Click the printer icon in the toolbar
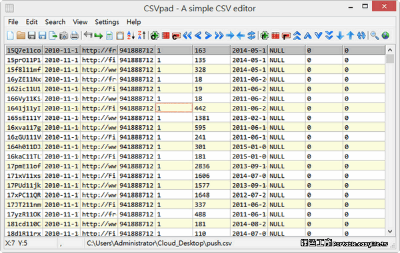The width and height of the screenshot is (400, 253). 75,35
